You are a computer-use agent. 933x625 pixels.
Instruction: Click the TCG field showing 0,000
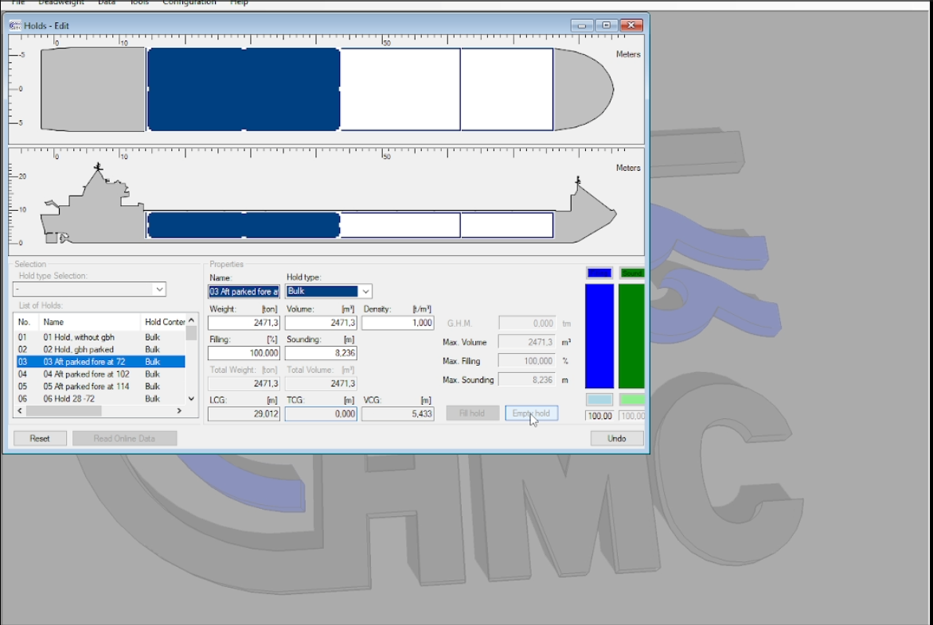(321, 413)
